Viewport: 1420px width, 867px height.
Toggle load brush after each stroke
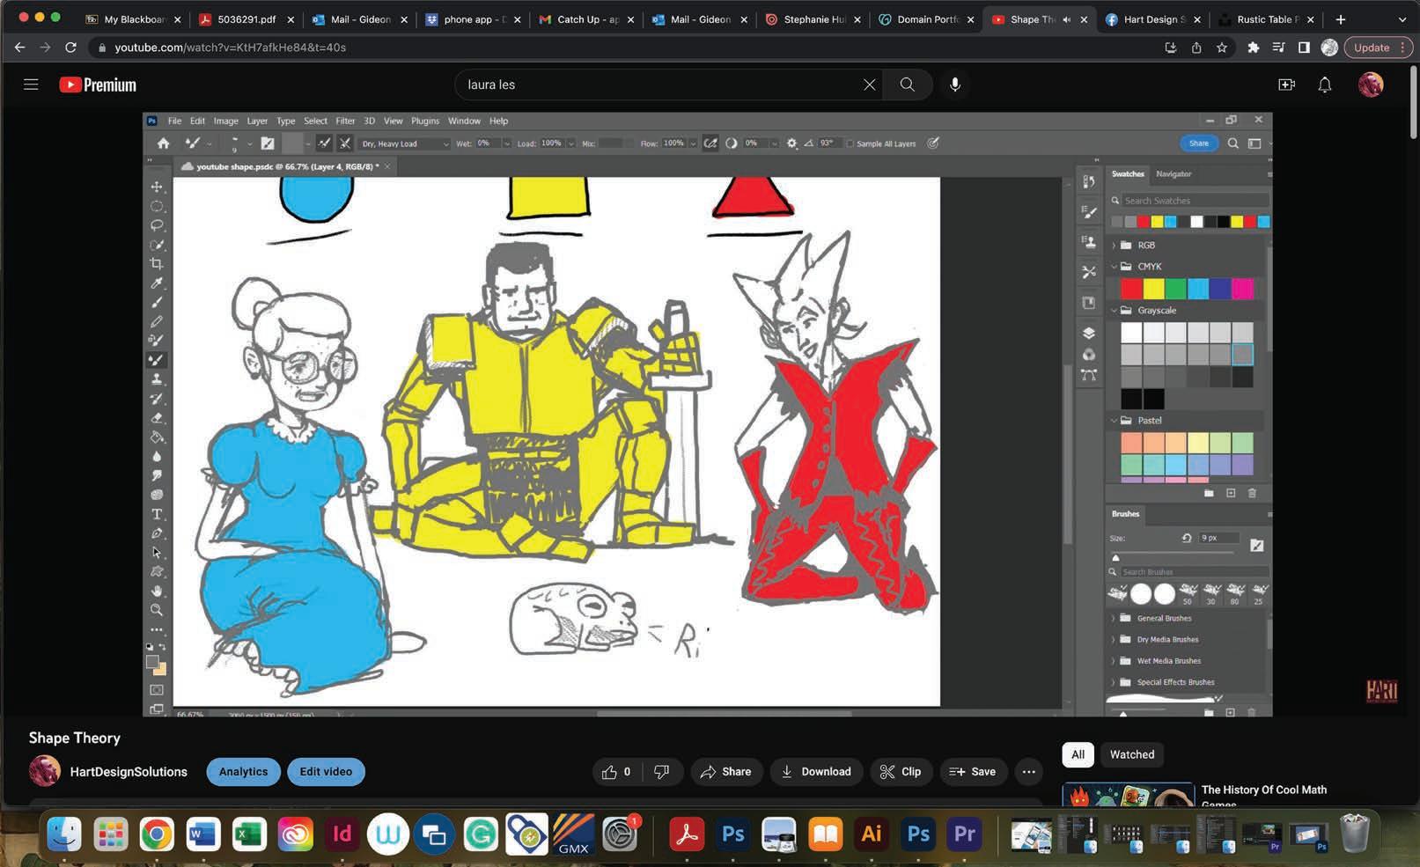point(324,143)
